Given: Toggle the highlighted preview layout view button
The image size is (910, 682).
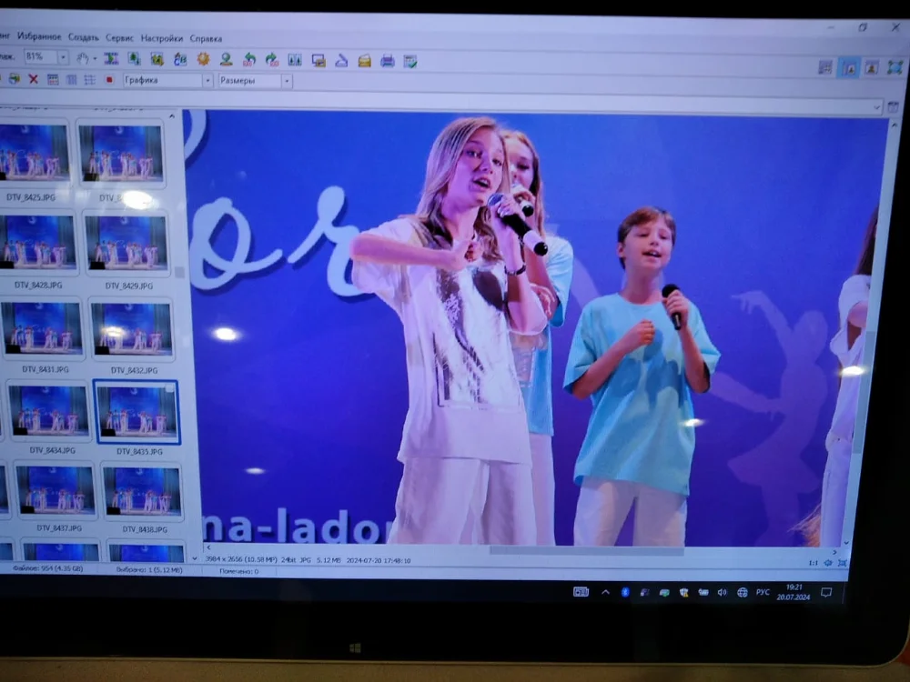Looking at the screenshot, I should pyautogui.click(x=848, y=67).
